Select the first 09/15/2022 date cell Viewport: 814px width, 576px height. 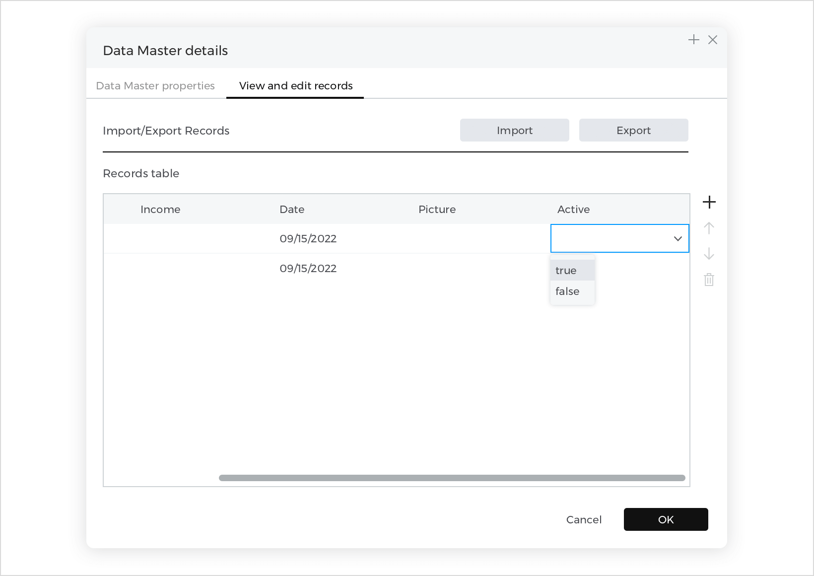(x=308, y=238)
